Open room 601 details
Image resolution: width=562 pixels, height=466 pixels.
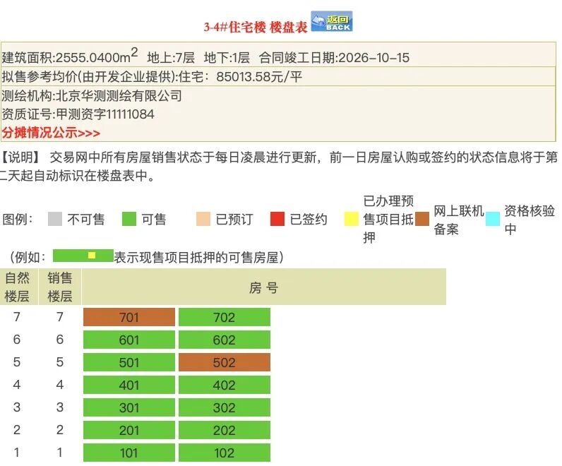click(x=129, y=340)
